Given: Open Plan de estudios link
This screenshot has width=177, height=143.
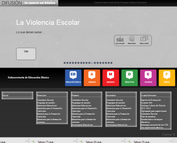Looking at the screenshot, I should click(148, 117).
